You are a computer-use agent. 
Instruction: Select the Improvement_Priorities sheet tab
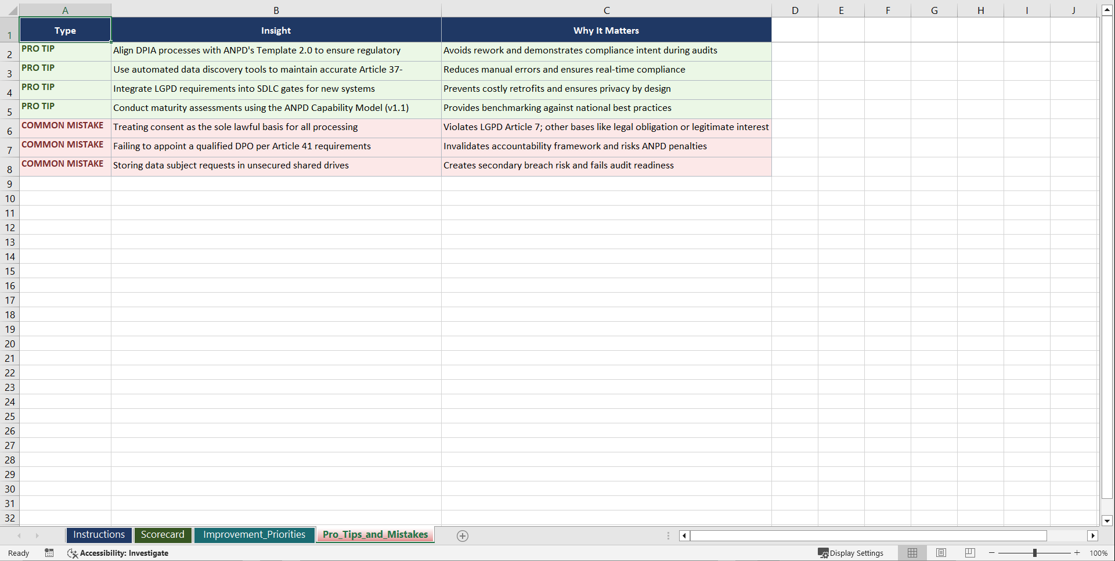click(254, 535)
